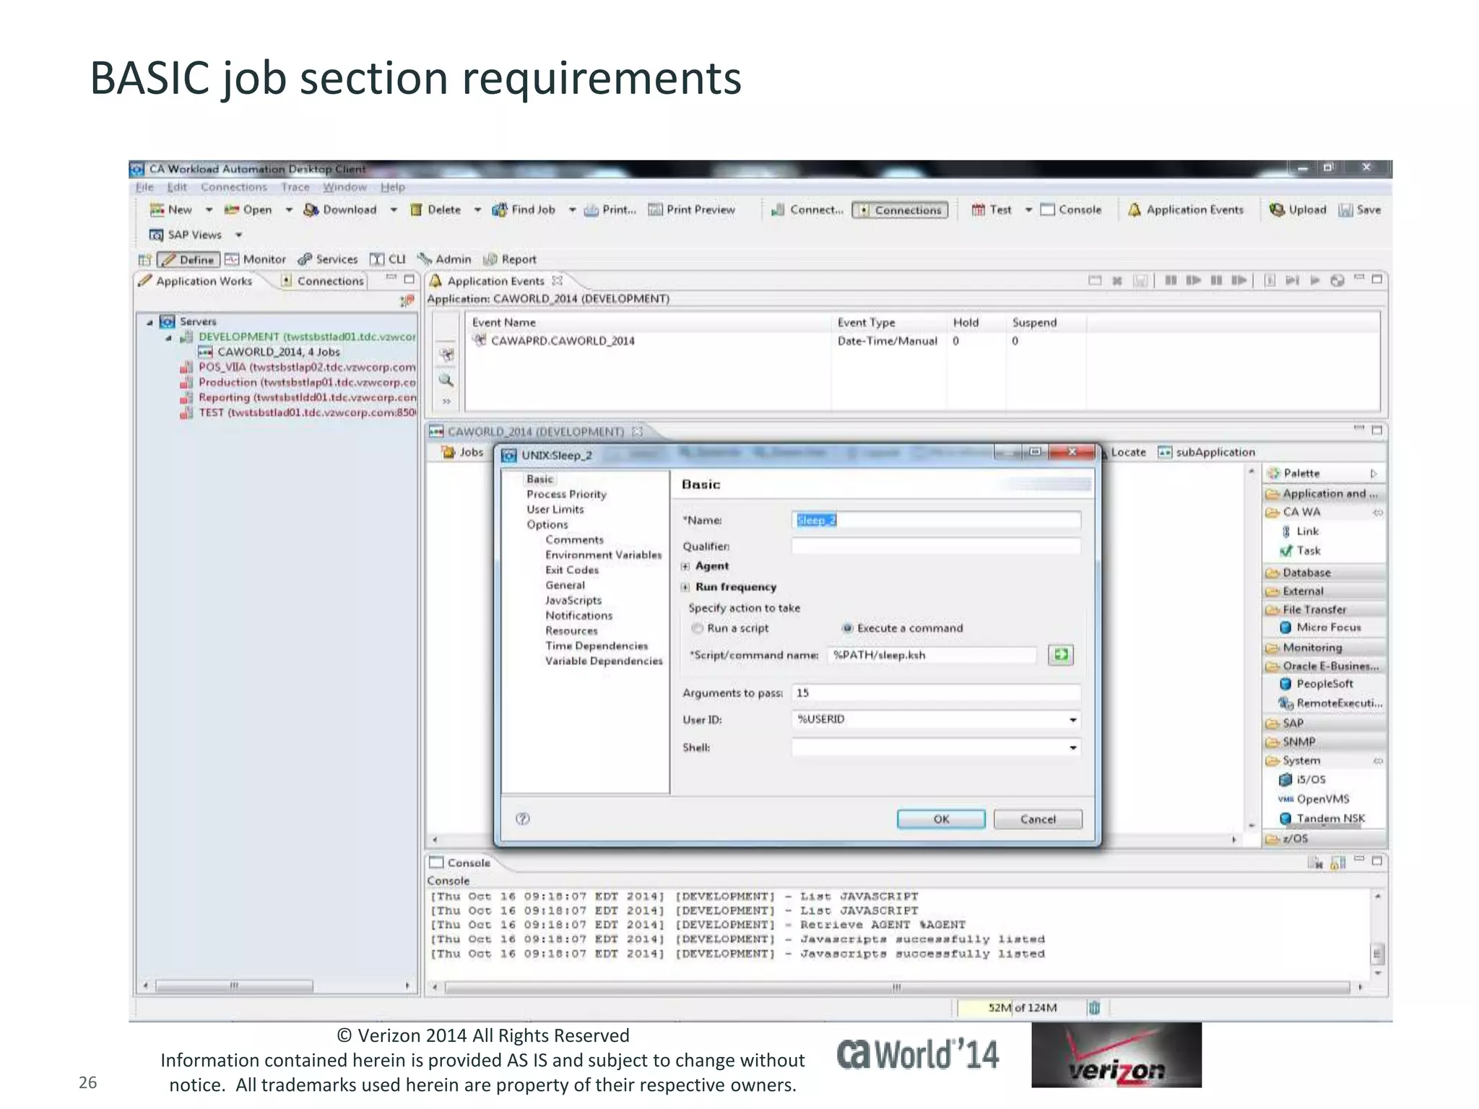Open the User ID dropdown

[1073, 720]
